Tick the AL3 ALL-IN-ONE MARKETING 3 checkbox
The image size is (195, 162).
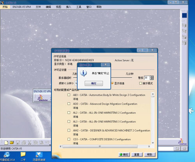coord(69,121)
